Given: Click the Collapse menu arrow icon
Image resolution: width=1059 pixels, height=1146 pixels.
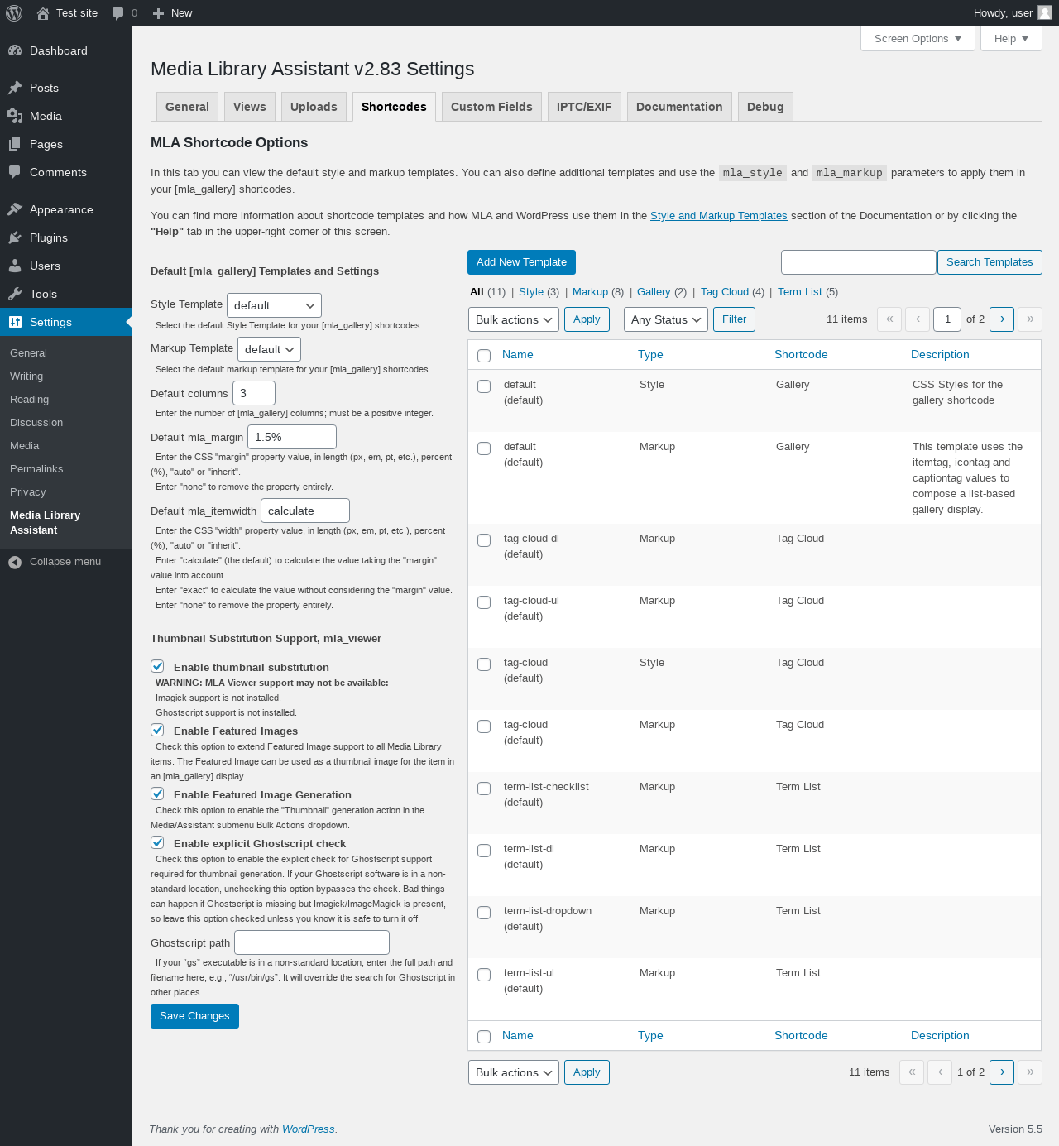Looking at the screenshot, I should tap(15, 562).
